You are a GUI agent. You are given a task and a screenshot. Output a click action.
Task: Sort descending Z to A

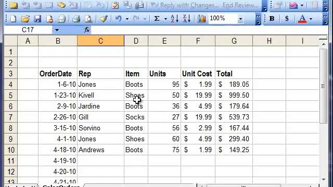pyautogui.click(x=187, y=19)
